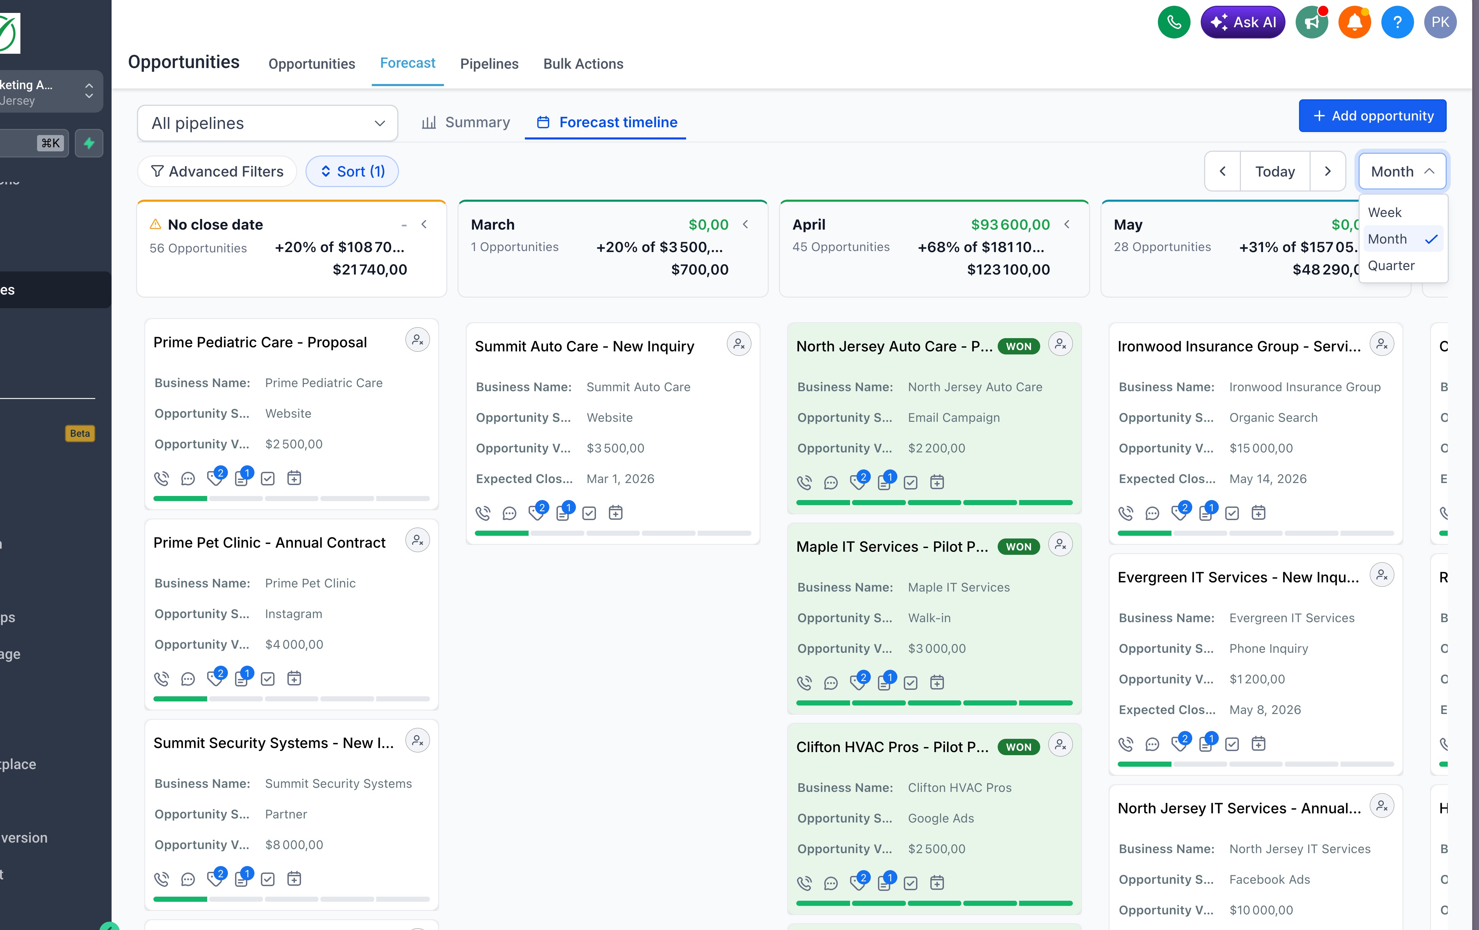Open the orange notifications bell
Screen dimensions: 1479x930
[x=1354, y=23]
